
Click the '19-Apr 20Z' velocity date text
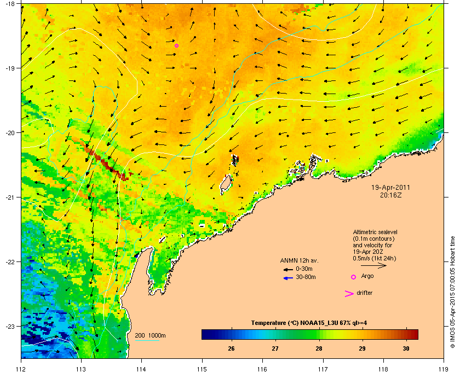pyautogui.click(x=368, y=252)
